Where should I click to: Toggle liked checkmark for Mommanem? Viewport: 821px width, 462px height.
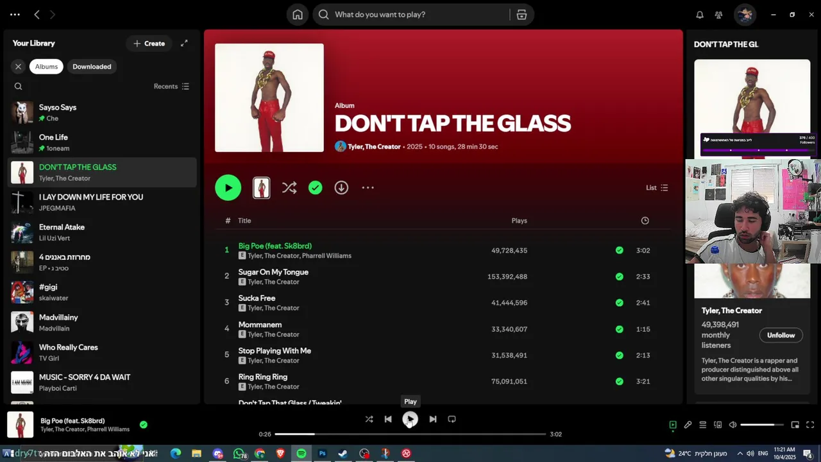pos(619,329)
